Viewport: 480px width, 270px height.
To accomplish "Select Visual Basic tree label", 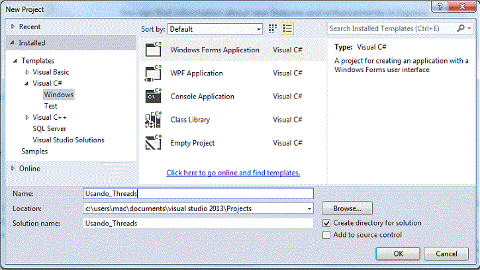I will (51, 72).
